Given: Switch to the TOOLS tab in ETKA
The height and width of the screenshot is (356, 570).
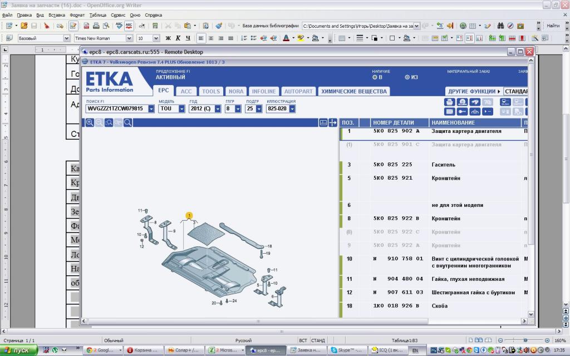Looking at the screenshot, I should [x=211, y=92].
